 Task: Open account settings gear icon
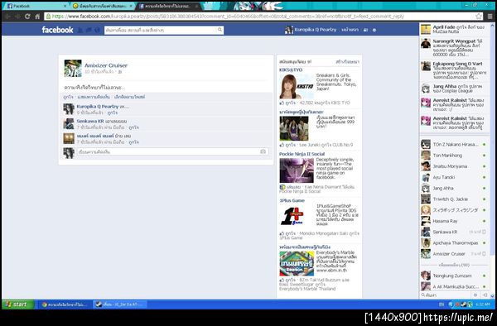[374, 30]
